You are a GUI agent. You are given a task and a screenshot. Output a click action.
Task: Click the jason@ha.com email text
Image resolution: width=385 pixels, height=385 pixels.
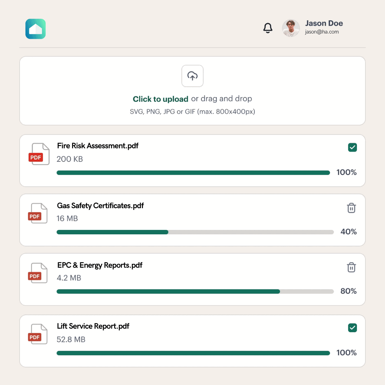click(322, 32)
